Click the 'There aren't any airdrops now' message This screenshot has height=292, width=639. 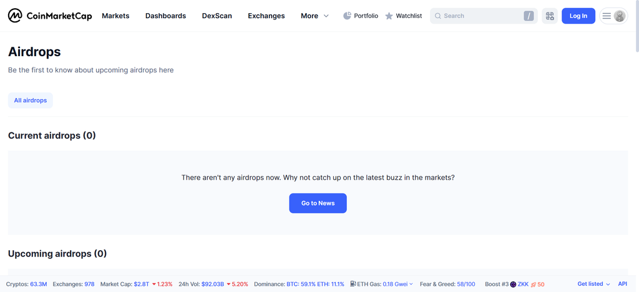click(x=318, y=178)
